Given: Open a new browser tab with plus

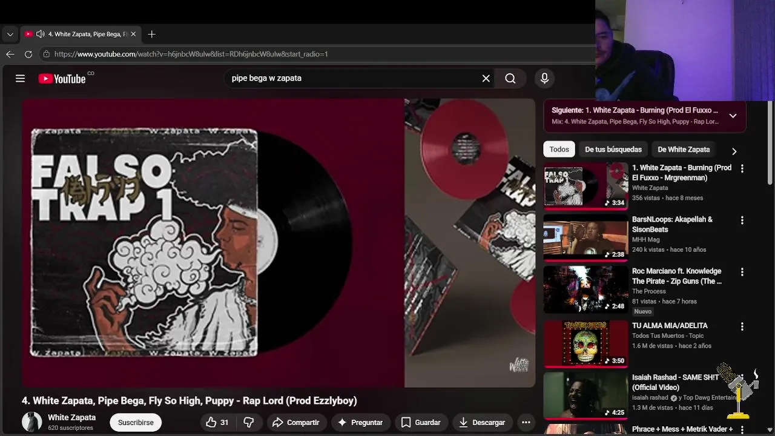Looking at the screenshot, I should tap(151, 35).
